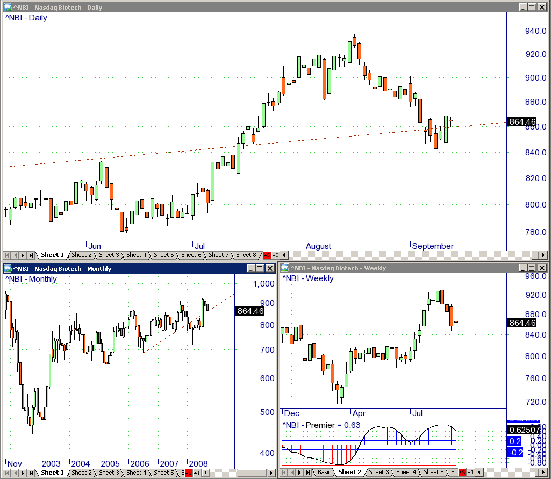This screenshot has height=479, width=551.
Task: Select Sheet 3 tab in Daily window
Action: click(109, 255)
